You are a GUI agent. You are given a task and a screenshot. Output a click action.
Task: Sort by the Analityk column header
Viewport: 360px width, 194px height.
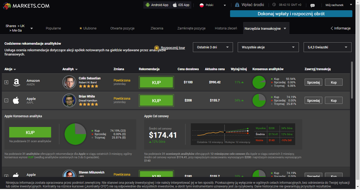pos(70,69)
